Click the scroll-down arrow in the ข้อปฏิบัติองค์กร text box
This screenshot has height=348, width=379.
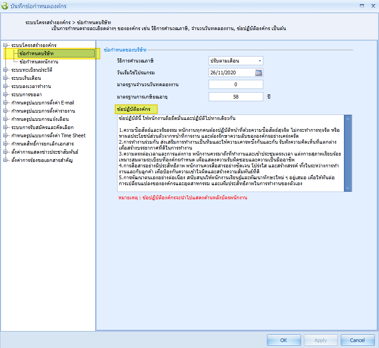coord(348,188)
